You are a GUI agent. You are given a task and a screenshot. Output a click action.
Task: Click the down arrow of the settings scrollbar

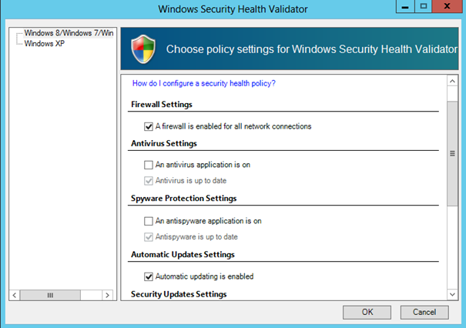[x=452, y=294]
